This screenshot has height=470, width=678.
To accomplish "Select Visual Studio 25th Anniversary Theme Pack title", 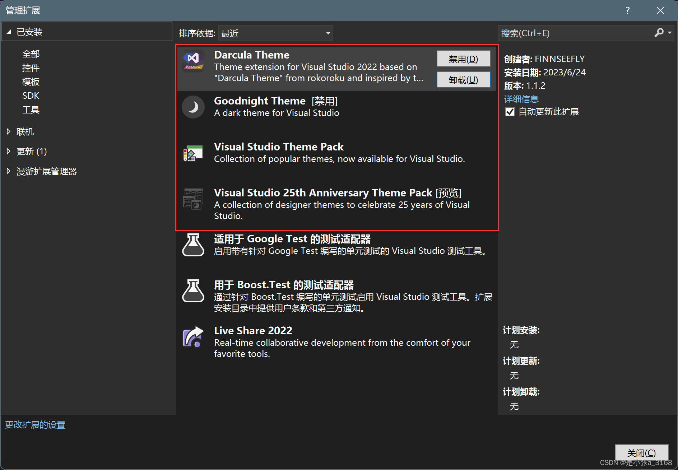I will (323, 193).
